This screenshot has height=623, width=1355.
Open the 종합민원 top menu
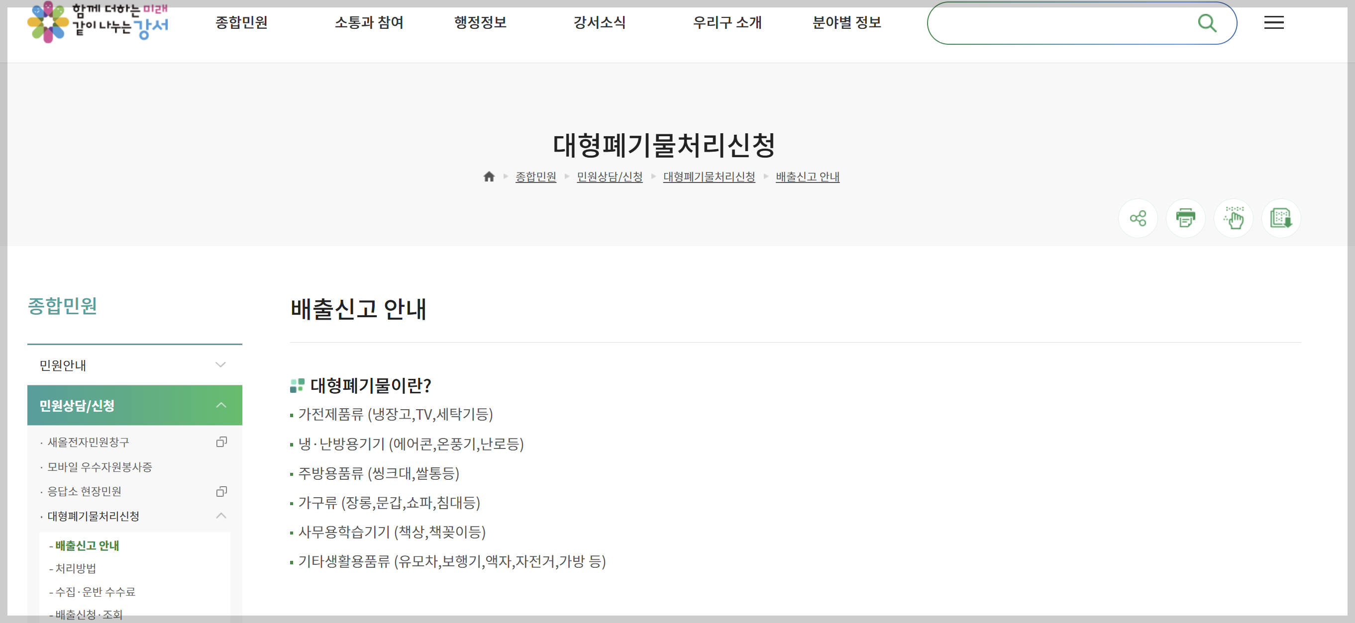(x=241, y=22)
